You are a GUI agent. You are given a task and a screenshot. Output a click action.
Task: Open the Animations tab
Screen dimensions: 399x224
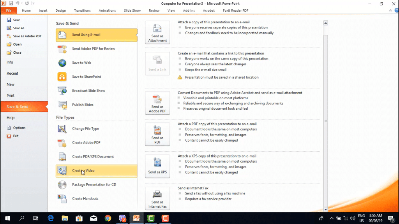click(107, 10)
